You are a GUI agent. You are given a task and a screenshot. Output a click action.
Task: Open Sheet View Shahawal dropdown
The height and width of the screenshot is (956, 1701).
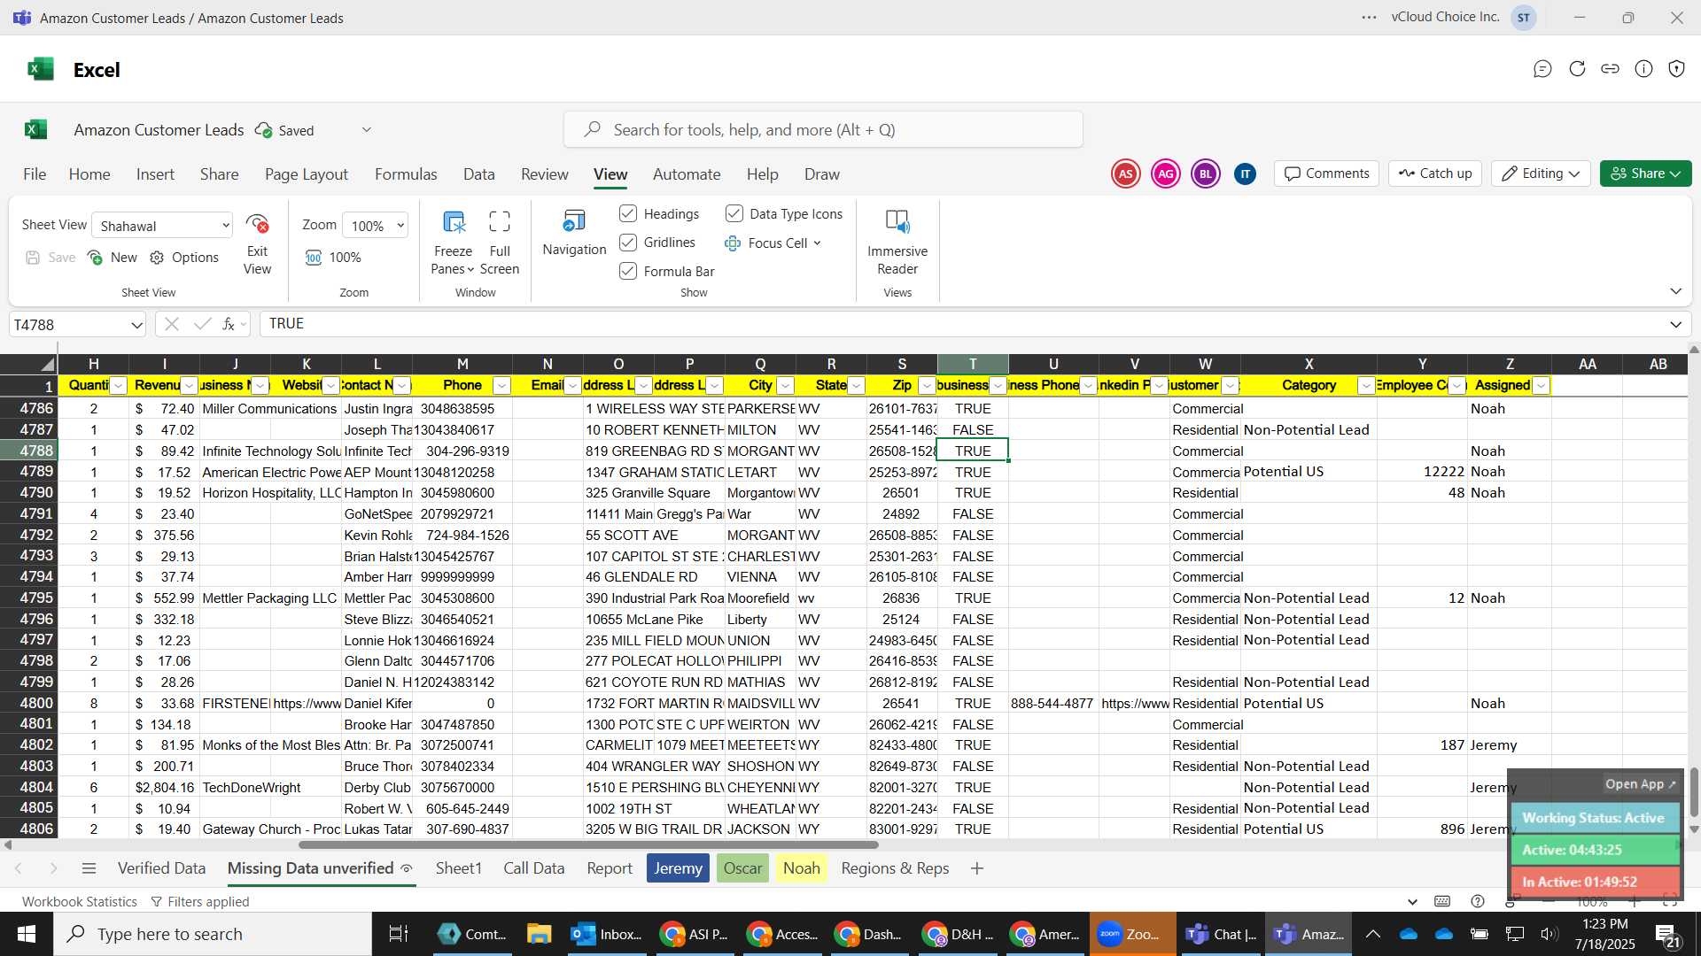(x=163, y=226)
